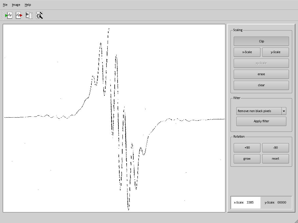Click the reset button
Viewport: 298px width, 223px height.
click(x=276, y=159)
